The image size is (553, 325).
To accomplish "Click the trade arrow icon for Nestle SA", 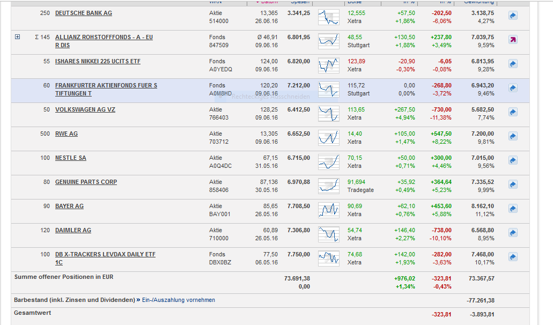I will coord(513,160).
